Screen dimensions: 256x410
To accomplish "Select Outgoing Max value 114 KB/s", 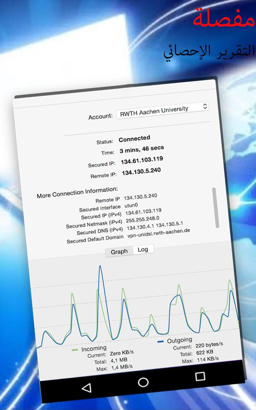I will (208, 359).
